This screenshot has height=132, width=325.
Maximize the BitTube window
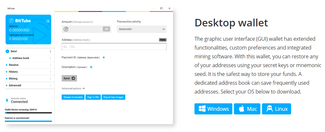pyautogui.click(x=162, y=8)
